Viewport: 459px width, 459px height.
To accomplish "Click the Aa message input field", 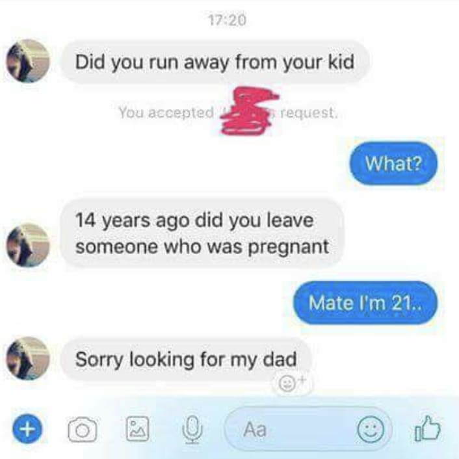I will pos(308,430).
